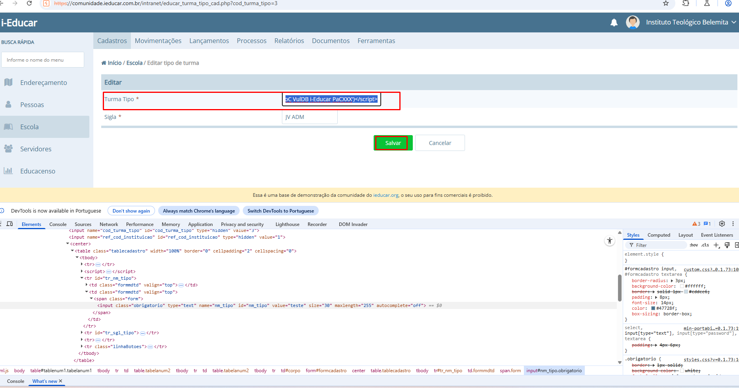739x388 pixels.
Task: Open the notifications bell in i-Educar header
Action: [614, 23]
